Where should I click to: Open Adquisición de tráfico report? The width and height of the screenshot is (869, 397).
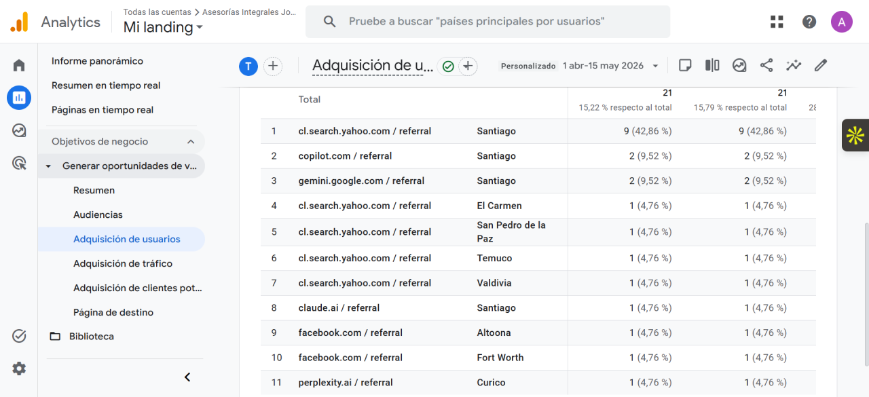tap(123, 264)
